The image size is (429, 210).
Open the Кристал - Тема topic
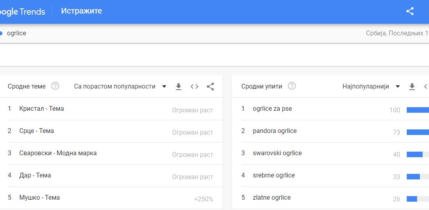(x=41, y=109)
